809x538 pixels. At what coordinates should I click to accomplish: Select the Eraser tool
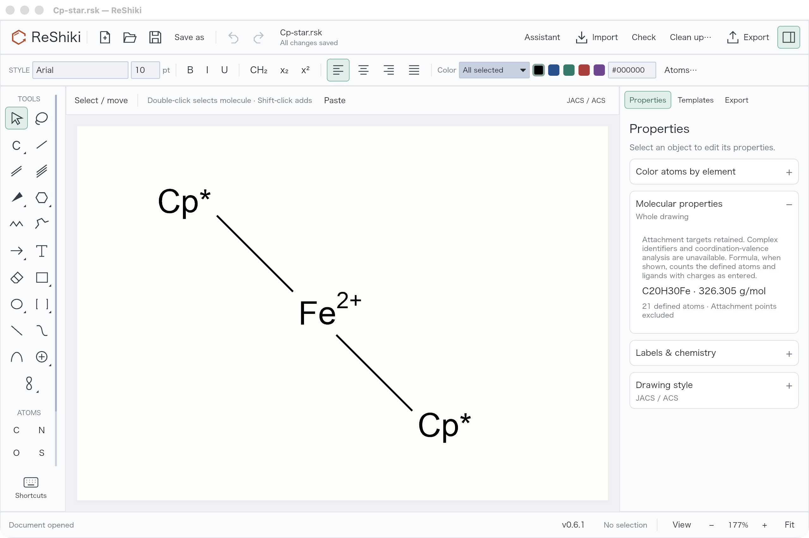[x=16, y=277]
